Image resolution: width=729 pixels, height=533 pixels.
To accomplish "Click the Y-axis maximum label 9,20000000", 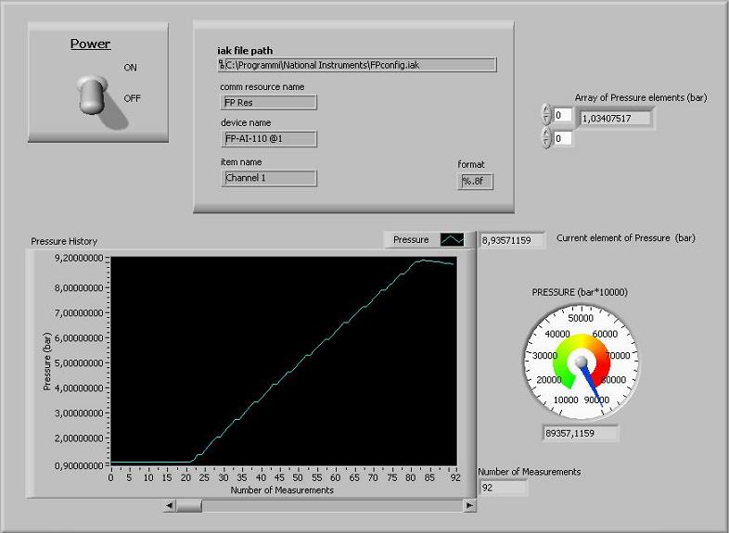I will [x=79, y=259].
